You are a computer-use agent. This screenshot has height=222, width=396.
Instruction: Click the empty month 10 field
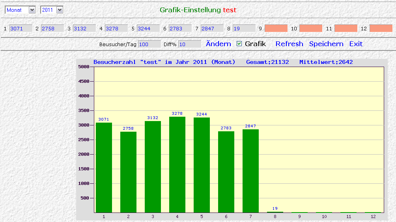click(311, 28)
